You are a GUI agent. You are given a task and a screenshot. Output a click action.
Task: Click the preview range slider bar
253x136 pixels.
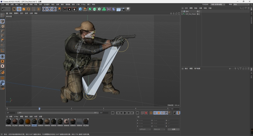click(x=58, y=113)
